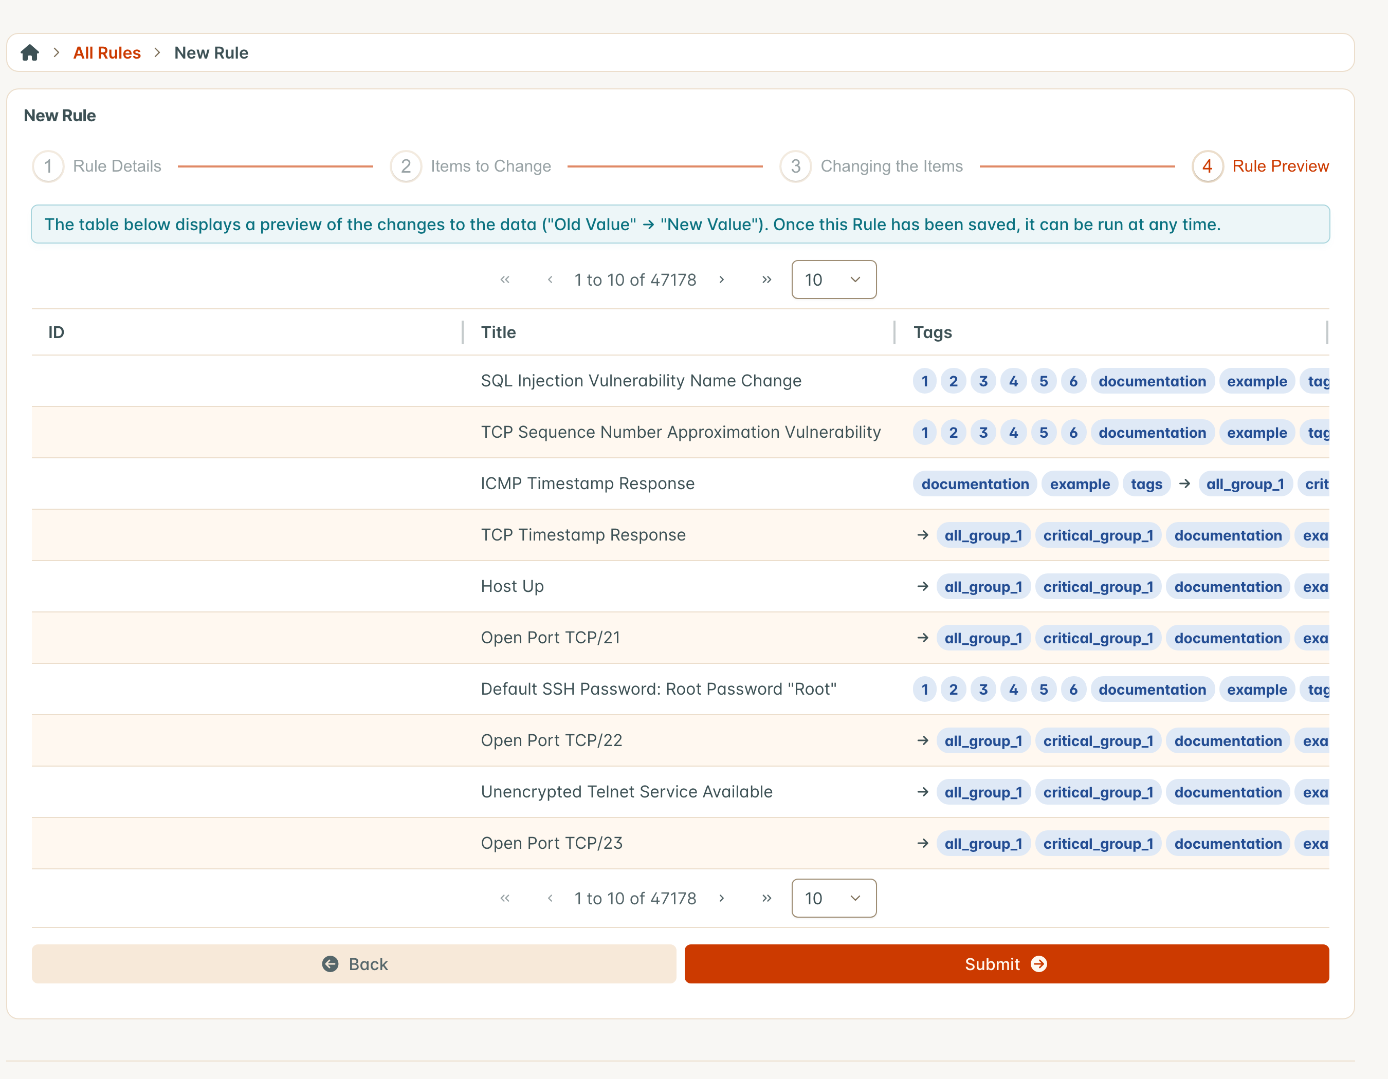Go to home via breadcrumb house icon
The image size is (1388, 1079).
(x=30, y=53)
